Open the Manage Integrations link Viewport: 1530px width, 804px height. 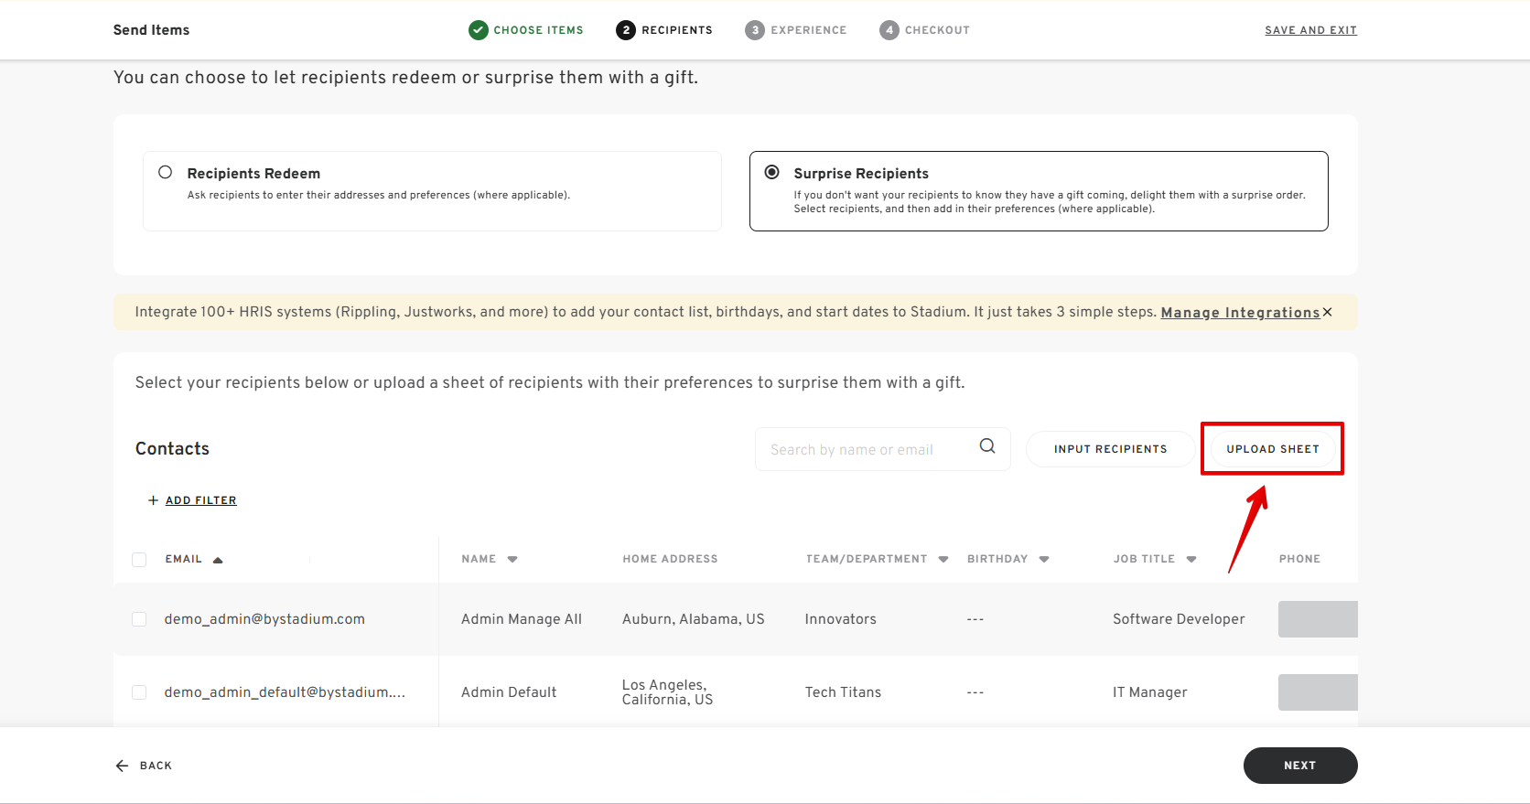[x=1240, y=313]
